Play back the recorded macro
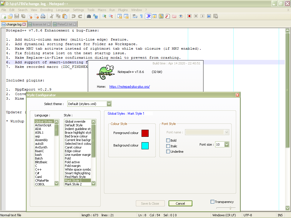Image resolution: width=291 pixels, height=218 pixels. [202, 16]
